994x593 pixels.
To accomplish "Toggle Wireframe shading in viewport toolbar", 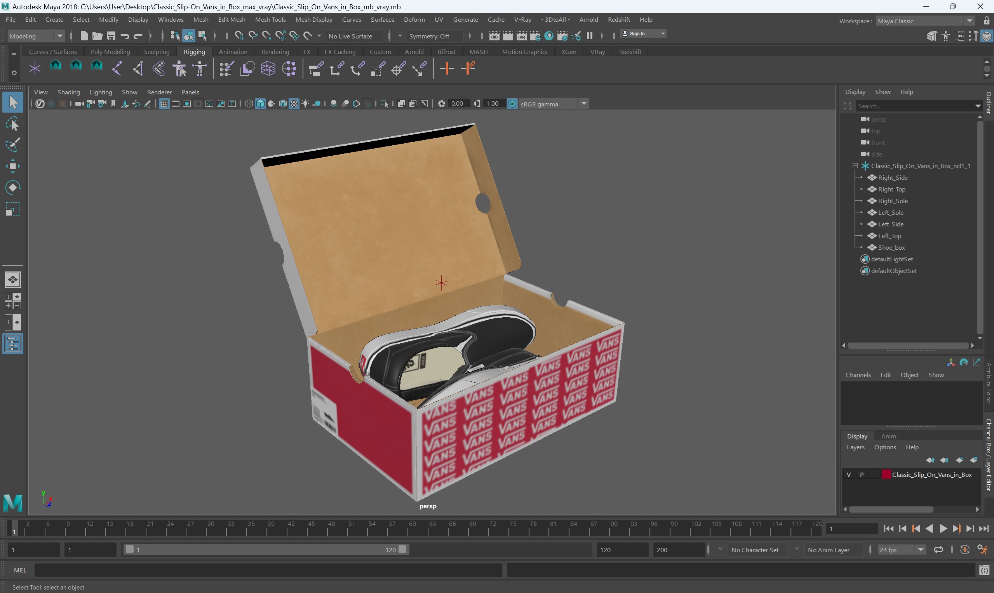I will click(x=249, y=104).
